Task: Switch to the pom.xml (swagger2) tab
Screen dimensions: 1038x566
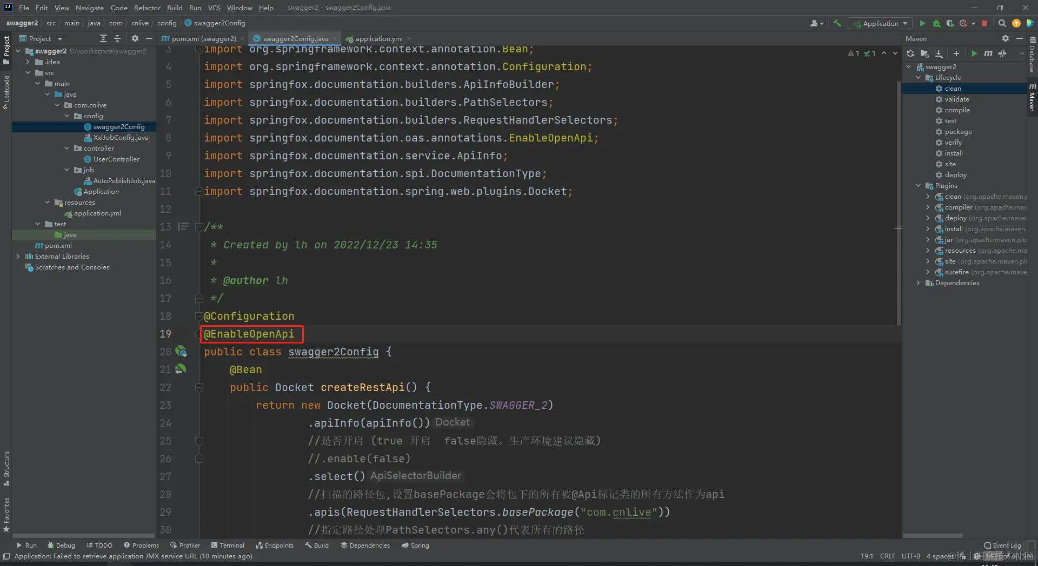Action: click(x=203, y=38)
